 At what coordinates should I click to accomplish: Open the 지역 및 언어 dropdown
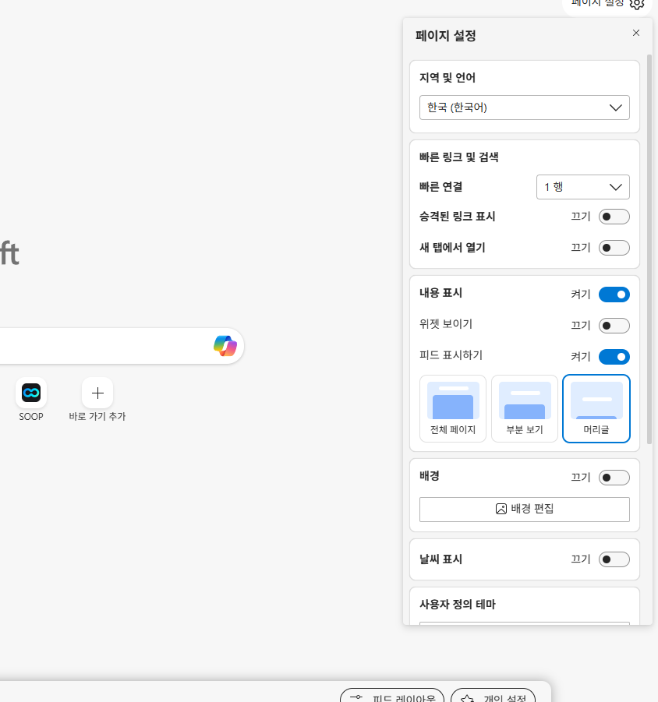pyautogui.click(x=525, y=108)
